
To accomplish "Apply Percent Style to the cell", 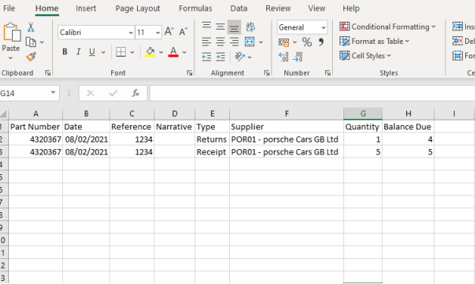I will [x=307, y=42].
